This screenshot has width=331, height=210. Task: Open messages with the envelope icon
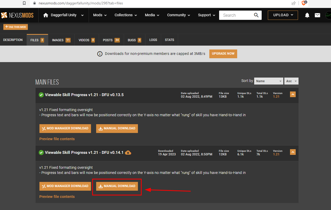317,15
